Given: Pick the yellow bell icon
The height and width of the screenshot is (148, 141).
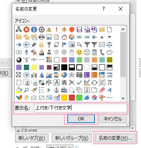Looking at the screenshot, I should (x=26, y=98).
